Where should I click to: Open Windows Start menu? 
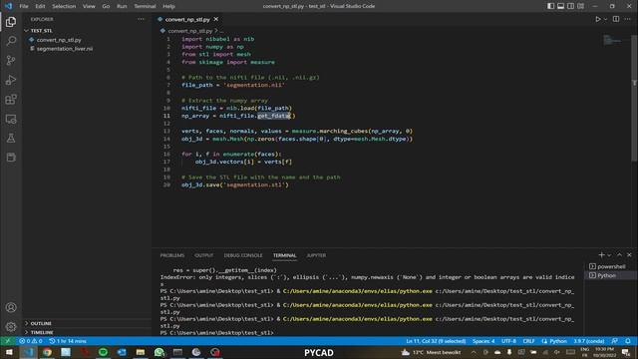(9, 352)
